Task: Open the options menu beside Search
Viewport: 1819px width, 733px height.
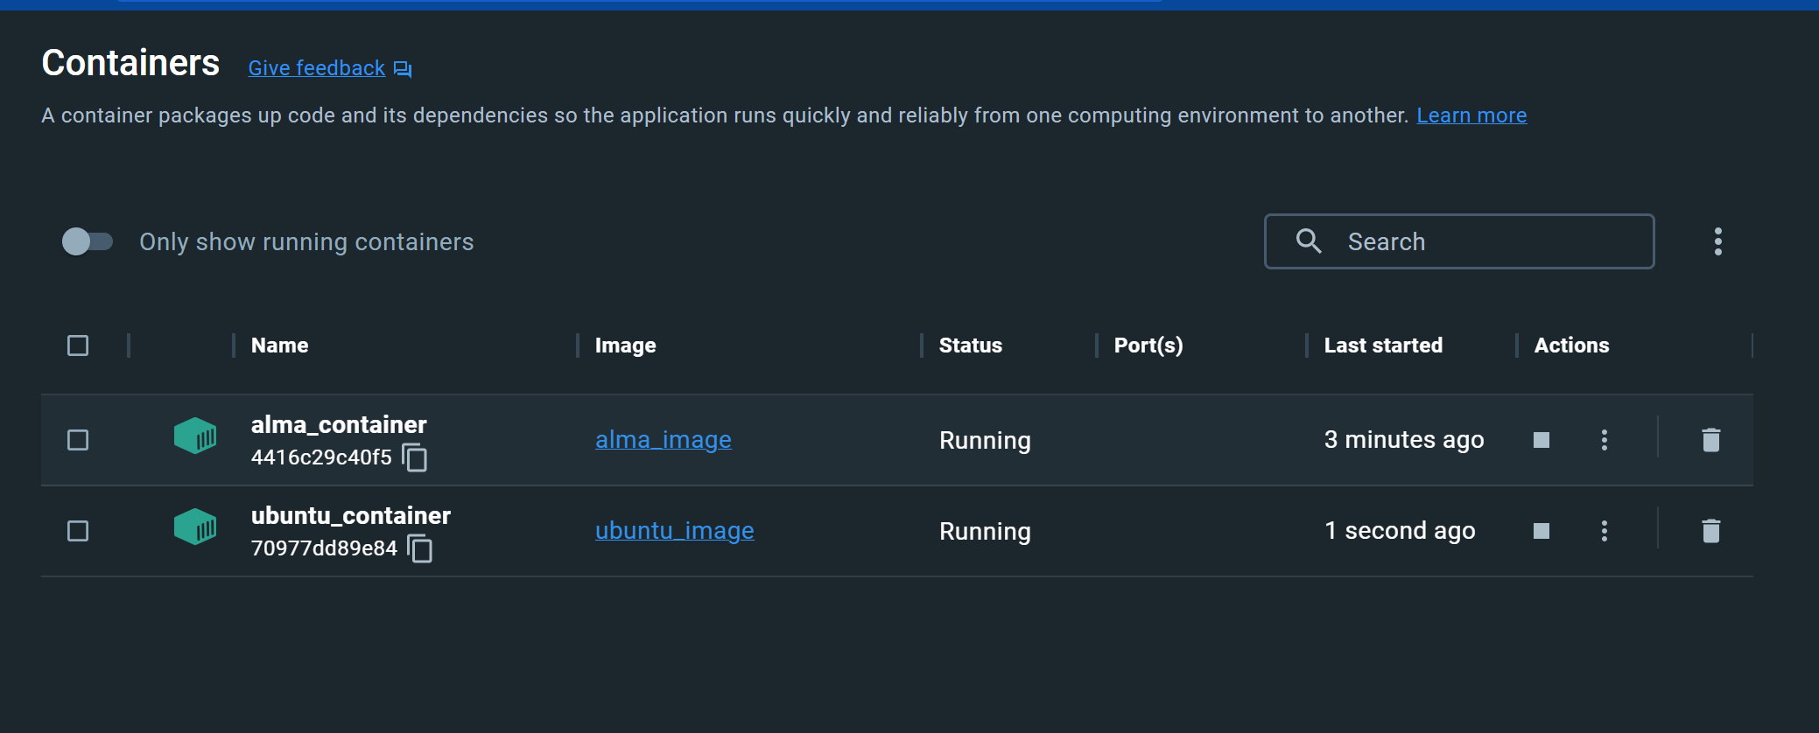Action: (1717, 241)
